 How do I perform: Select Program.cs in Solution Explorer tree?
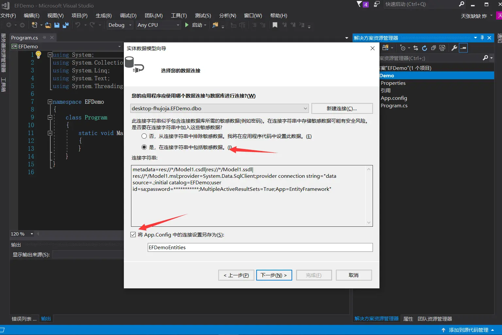pos(394,105)
